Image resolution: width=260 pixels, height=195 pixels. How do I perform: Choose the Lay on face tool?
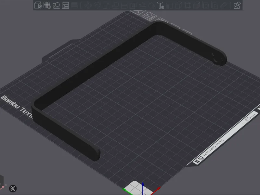pos(115,5)
